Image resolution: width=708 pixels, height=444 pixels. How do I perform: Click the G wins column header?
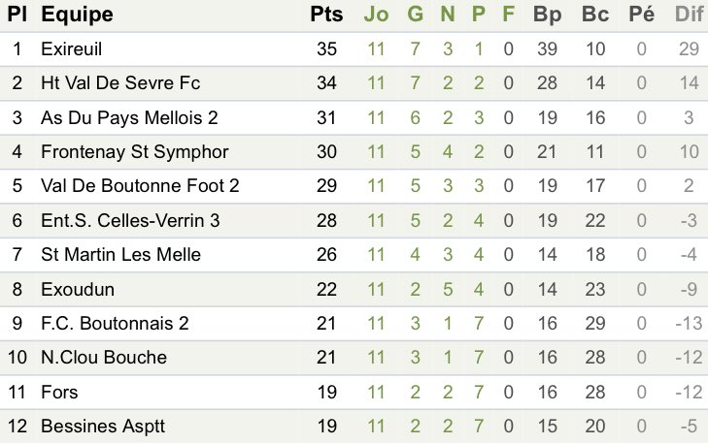coord(415,15)
